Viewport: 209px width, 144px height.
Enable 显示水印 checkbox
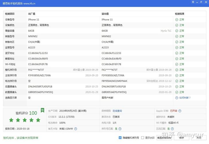point(143,138)
